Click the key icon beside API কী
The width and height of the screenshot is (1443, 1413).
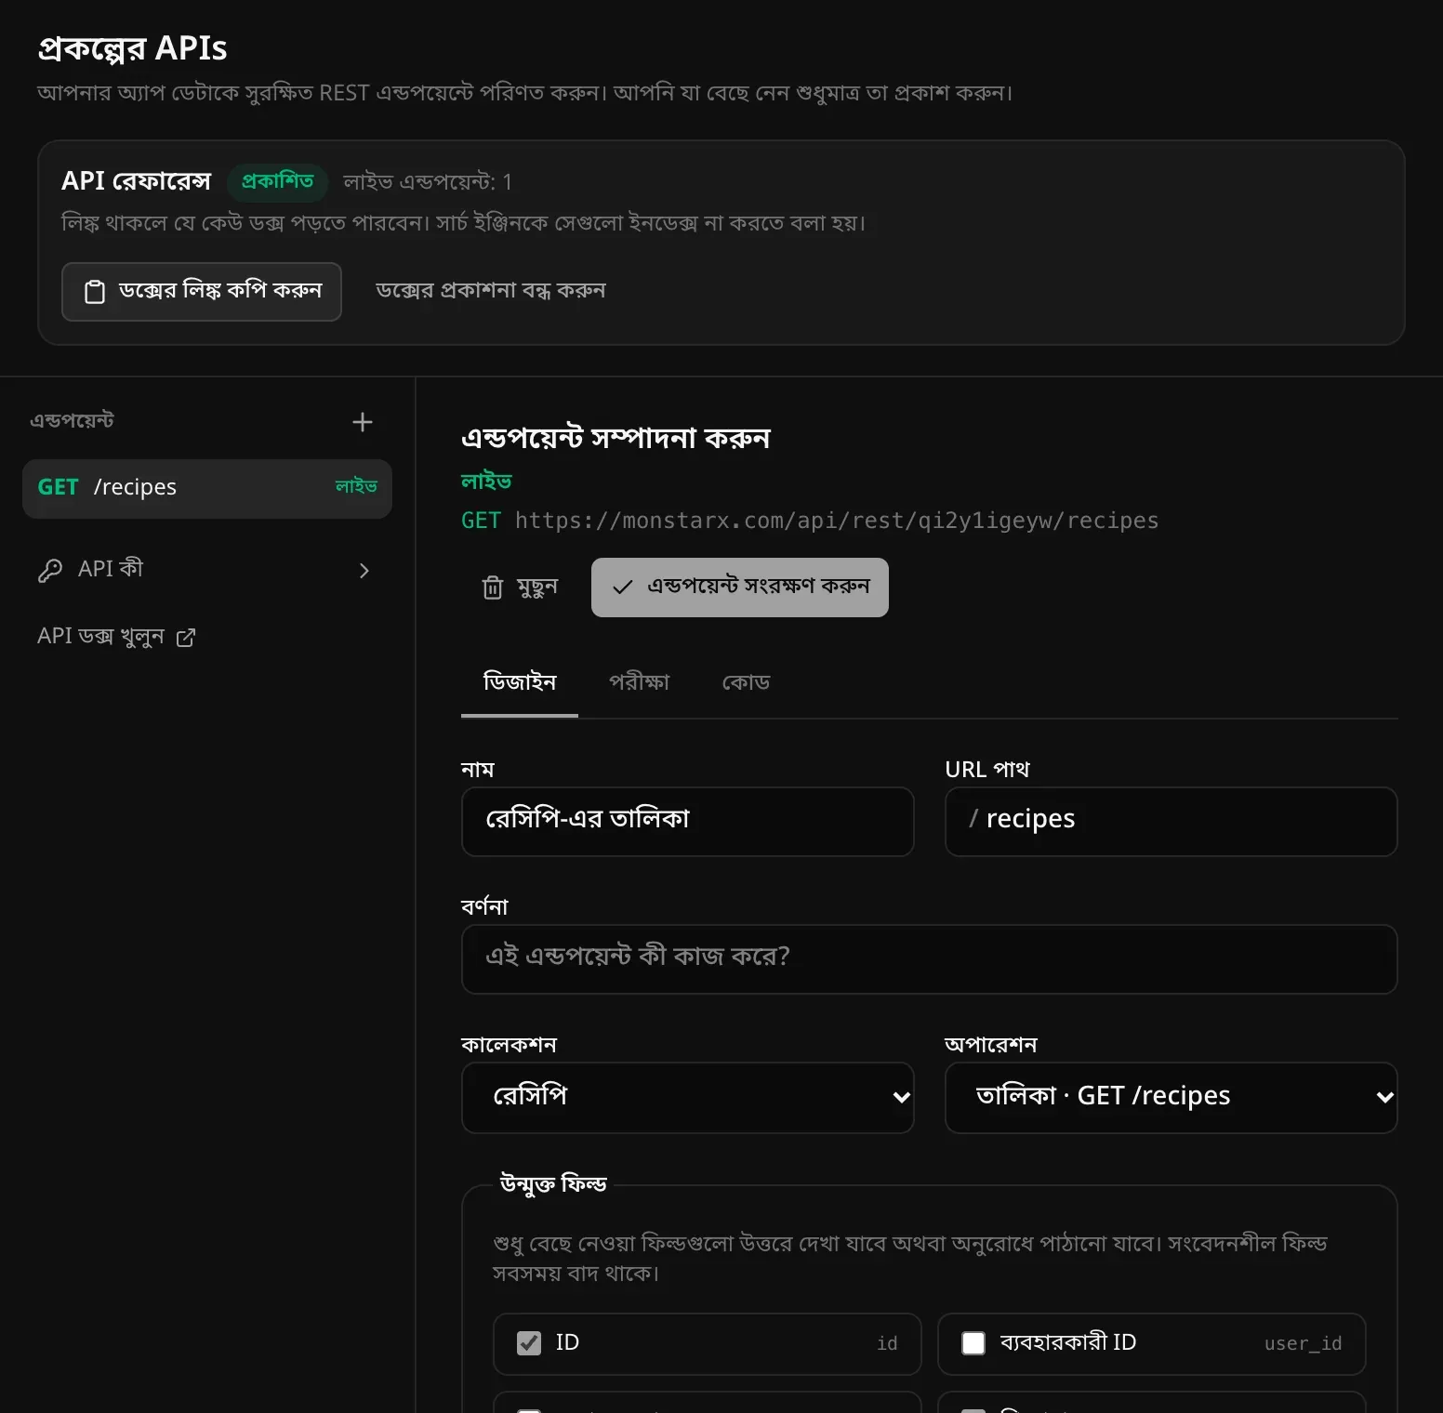tap(50, 570)
